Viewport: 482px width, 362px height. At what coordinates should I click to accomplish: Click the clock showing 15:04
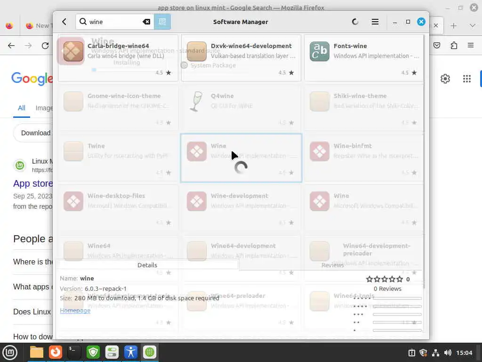click(464, 353)
